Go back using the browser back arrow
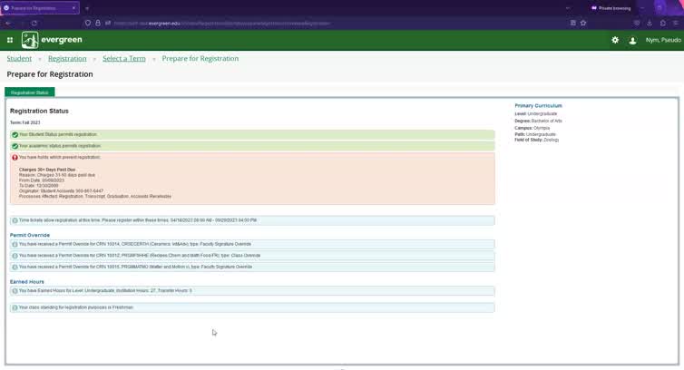The height and width of the screenshot is (370, 684). pyautogui.click(x=8, y=23)
